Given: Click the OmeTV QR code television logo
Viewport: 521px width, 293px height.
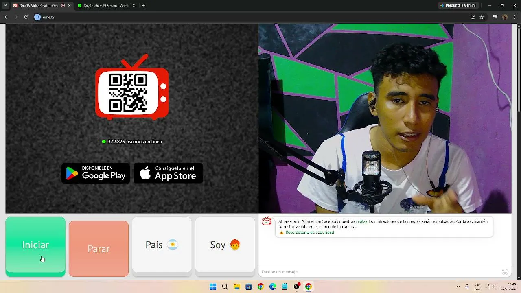Looking at the screenshot, I should [132, 87].
